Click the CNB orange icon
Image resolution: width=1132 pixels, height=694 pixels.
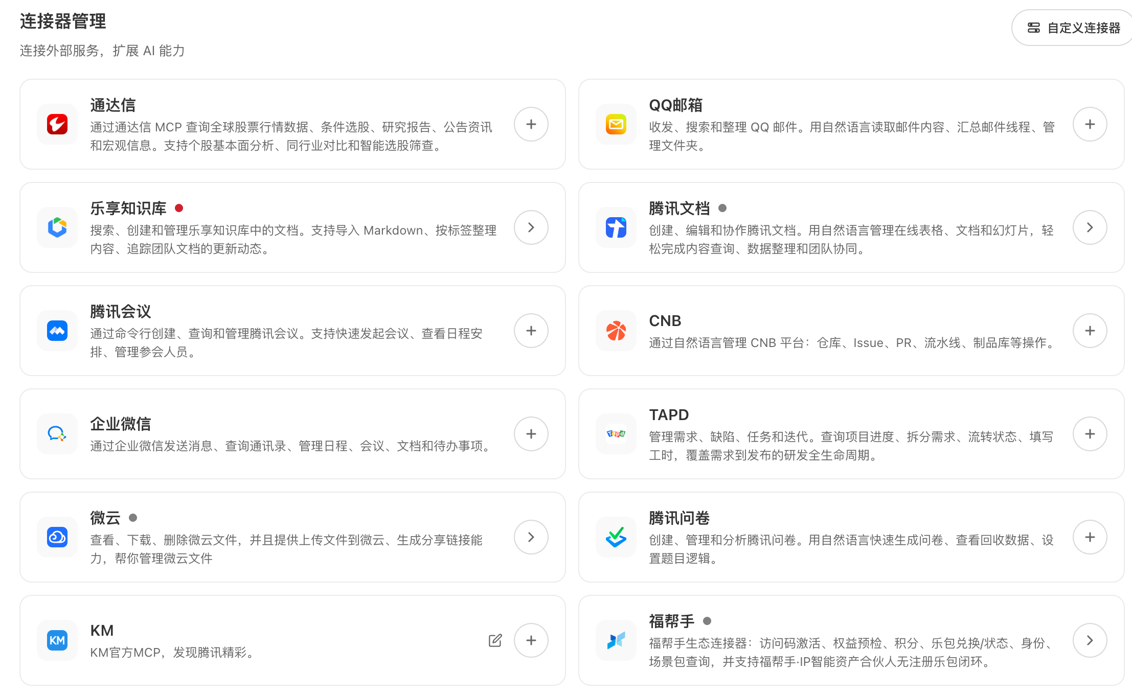click(x=616, y=331)
